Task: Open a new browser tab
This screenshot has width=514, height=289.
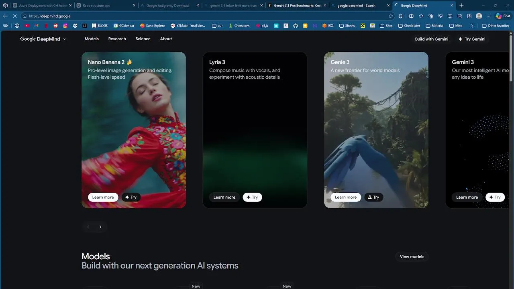Action: click(x=461, y=6)
